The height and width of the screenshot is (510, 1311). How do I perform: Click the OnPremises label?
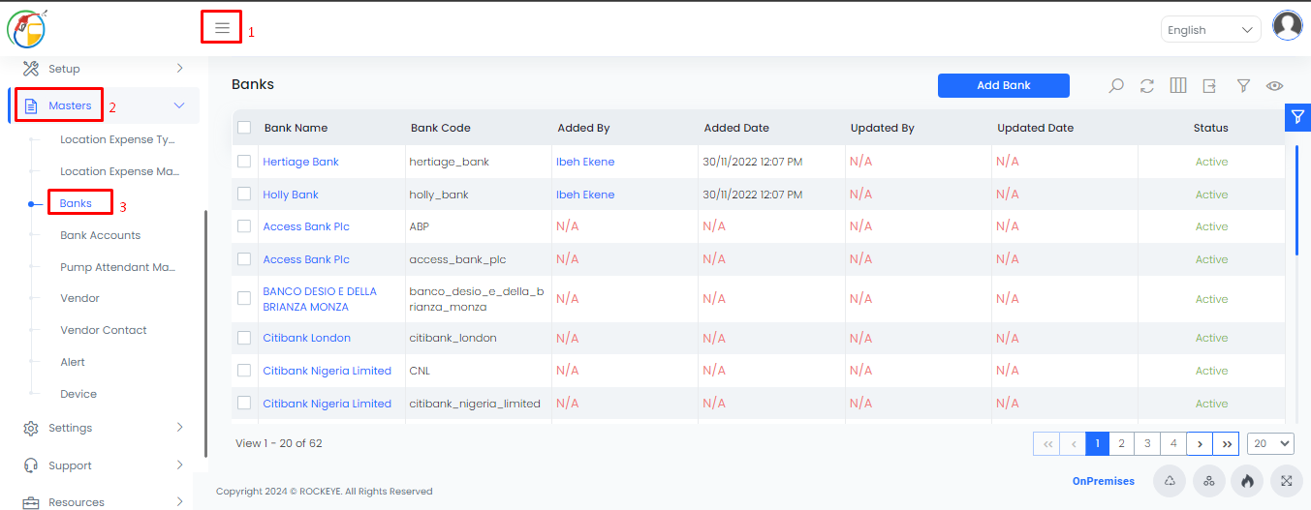pyautogui.click(x=1104, y=481)
